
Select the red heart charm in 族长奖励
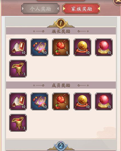tap(61, 47)
